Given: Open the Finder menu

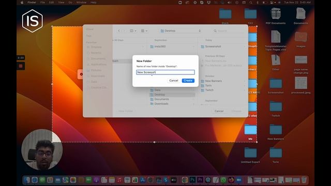Looking at the screenshot, I should 32,3.
